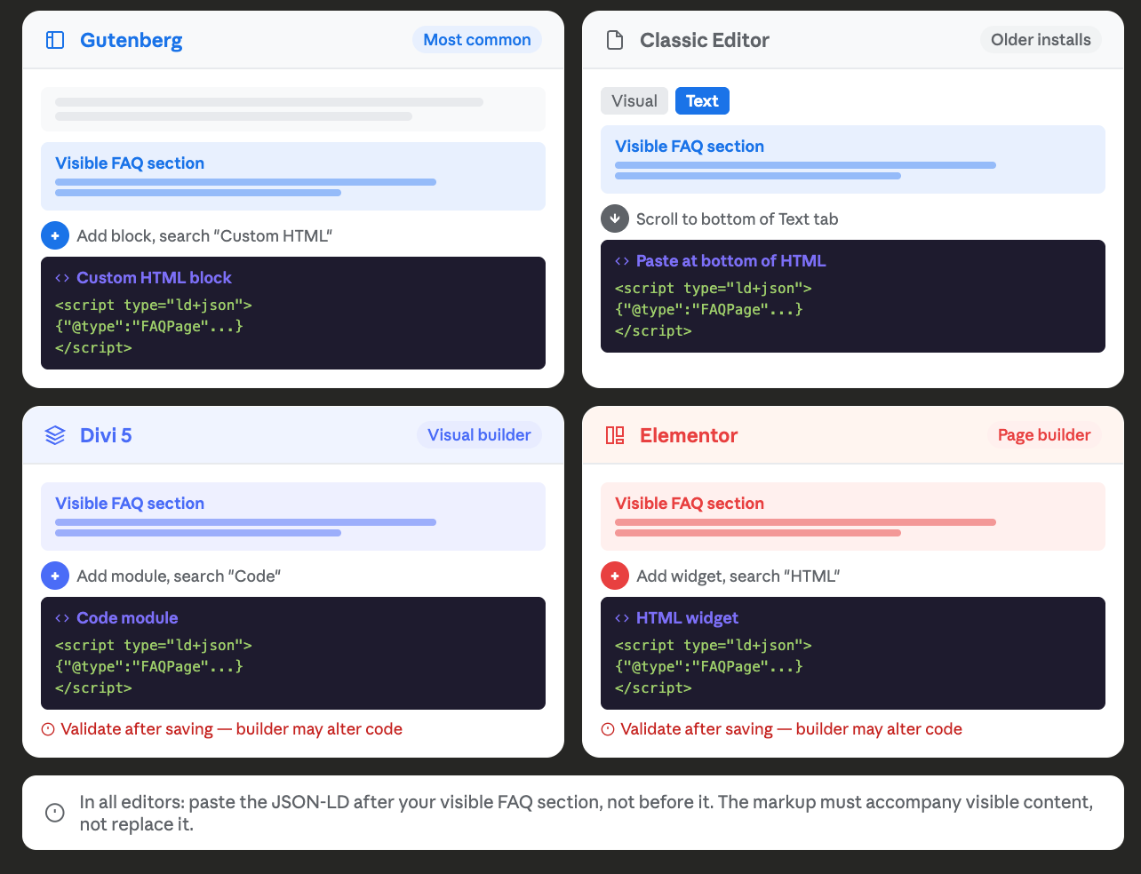
Task: Click the Classic Editor heading
Action: pos(705,40)
